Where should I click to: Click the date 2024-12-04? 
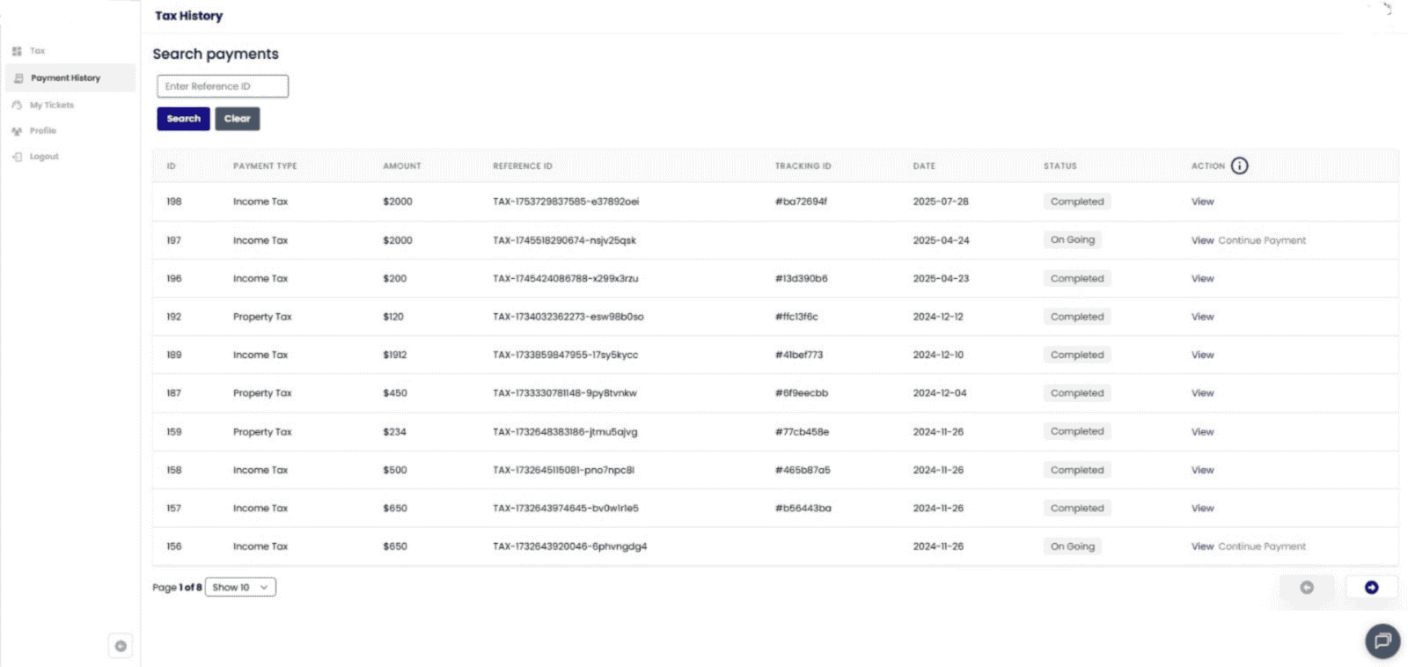pyautogui.click(x=940, y=393)
